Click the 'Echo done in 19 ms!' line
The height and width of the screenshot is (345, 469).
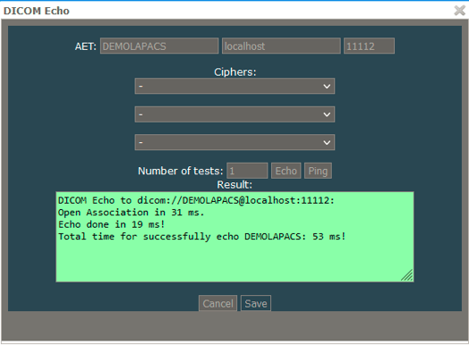(111, 224)
